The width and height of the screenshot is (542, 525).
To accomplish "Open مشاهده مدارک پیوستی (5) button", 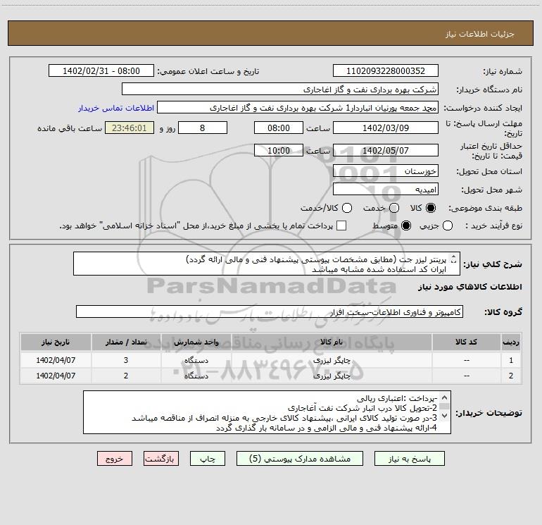I will 300,459.
